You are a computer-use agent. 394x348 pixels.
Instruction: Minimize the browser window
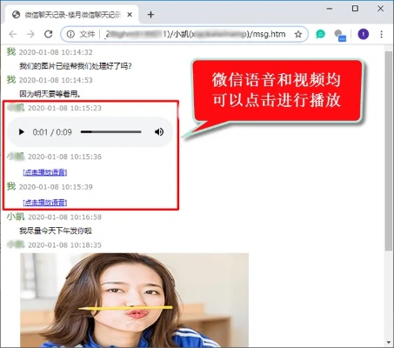click(330, 9)
